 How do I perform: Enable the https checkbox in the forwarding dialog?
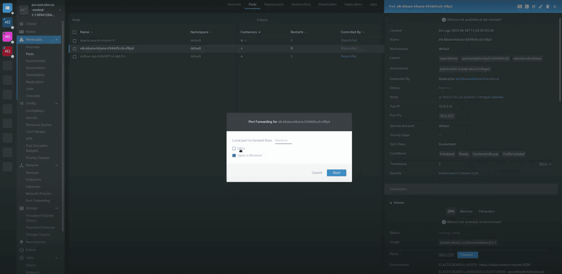(x=234, y=149)
